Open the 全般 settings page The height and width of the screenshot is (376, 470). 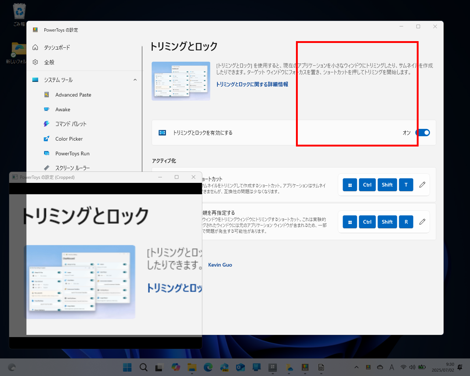pyautogui.click(x=49, y=62)
